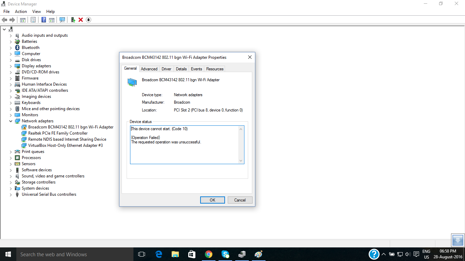Image resolution: width=465 pixels, height=261 pixels.
Task: Expand the Print queues node arrow
Action: [11, 152]
